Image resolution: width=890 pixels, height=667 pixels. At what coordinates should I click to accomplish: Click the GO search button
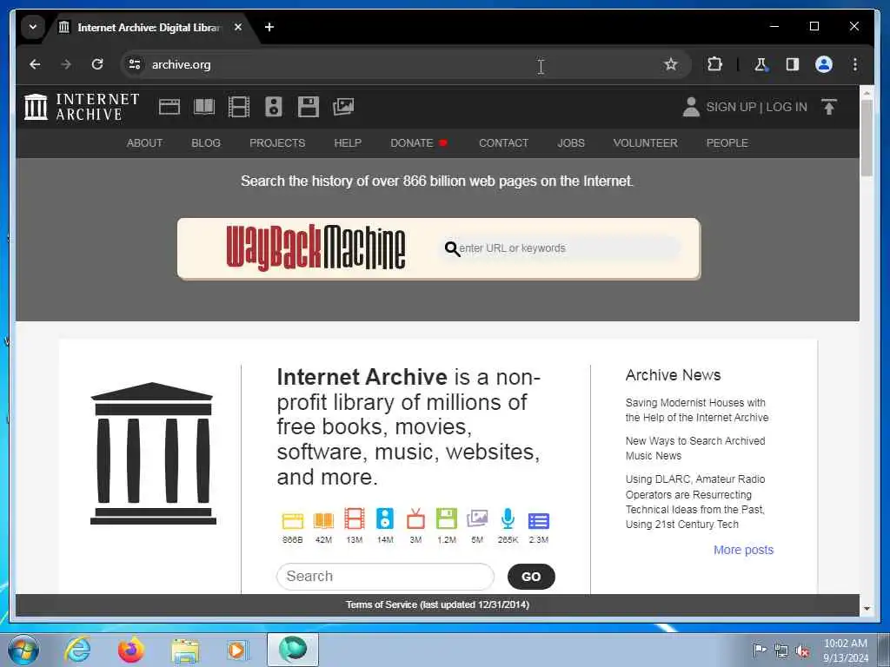[531, 577]
